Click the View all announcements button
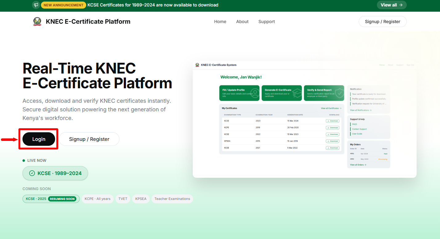 [x=392, y=5]
